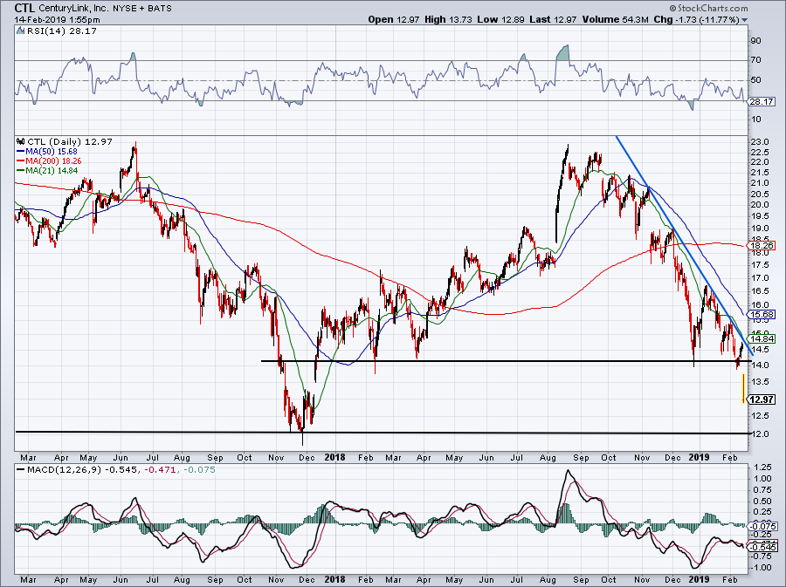Click the blue downtrend line on price chart
The height and width of the screenshot is (587, 786).
click(x=684, y=246)
